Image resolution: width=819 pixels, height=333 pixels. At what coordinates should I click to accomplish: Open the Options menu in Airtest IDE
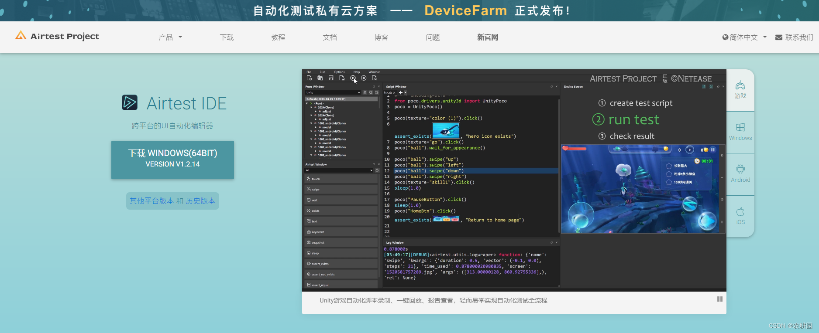click(339, 72)
